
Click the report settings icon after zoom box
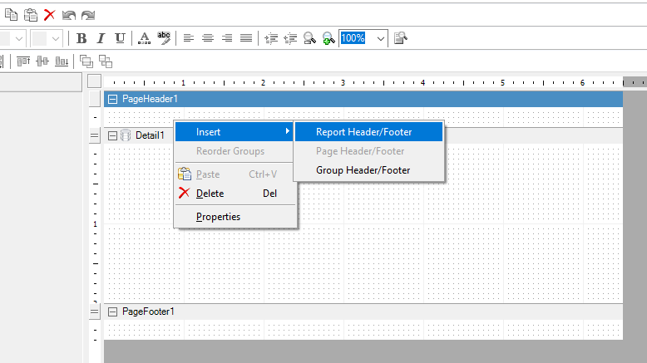400,38
